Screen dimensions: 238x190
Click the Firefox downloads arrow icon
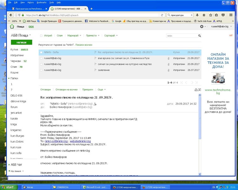(x=197, y=15)
